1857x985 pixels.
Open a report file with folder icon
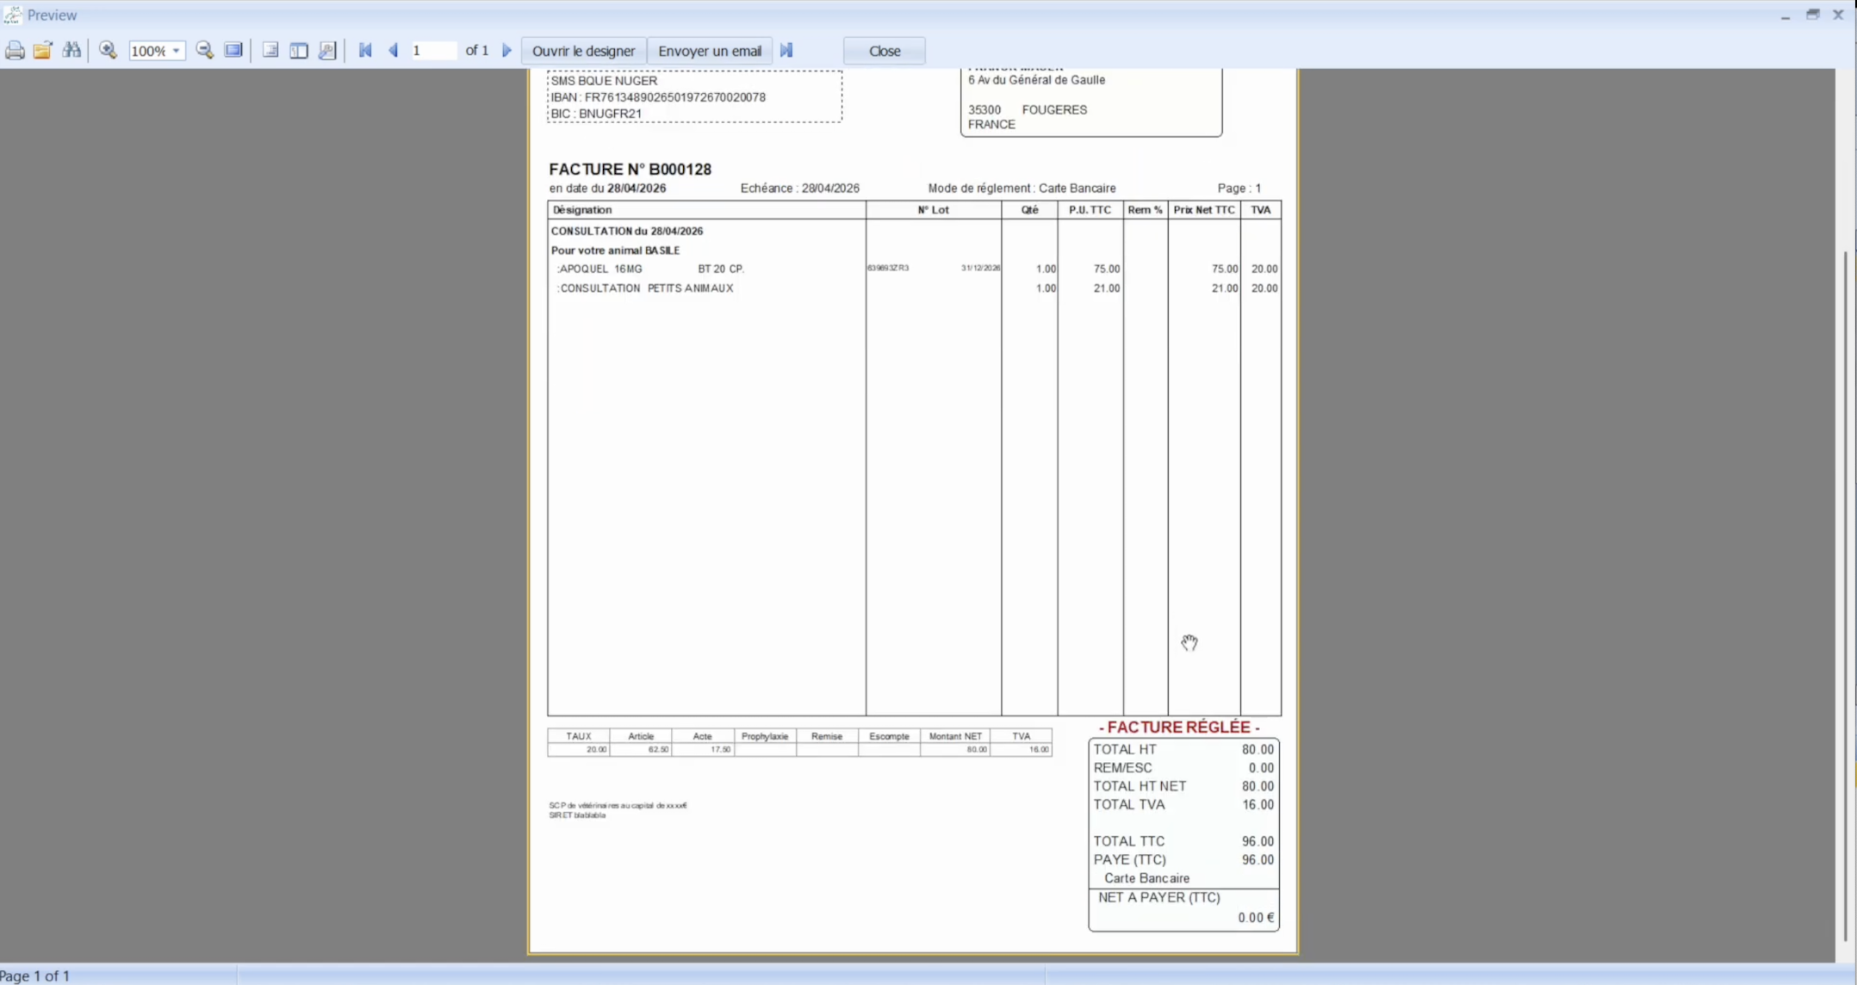(x=43, y=51)
